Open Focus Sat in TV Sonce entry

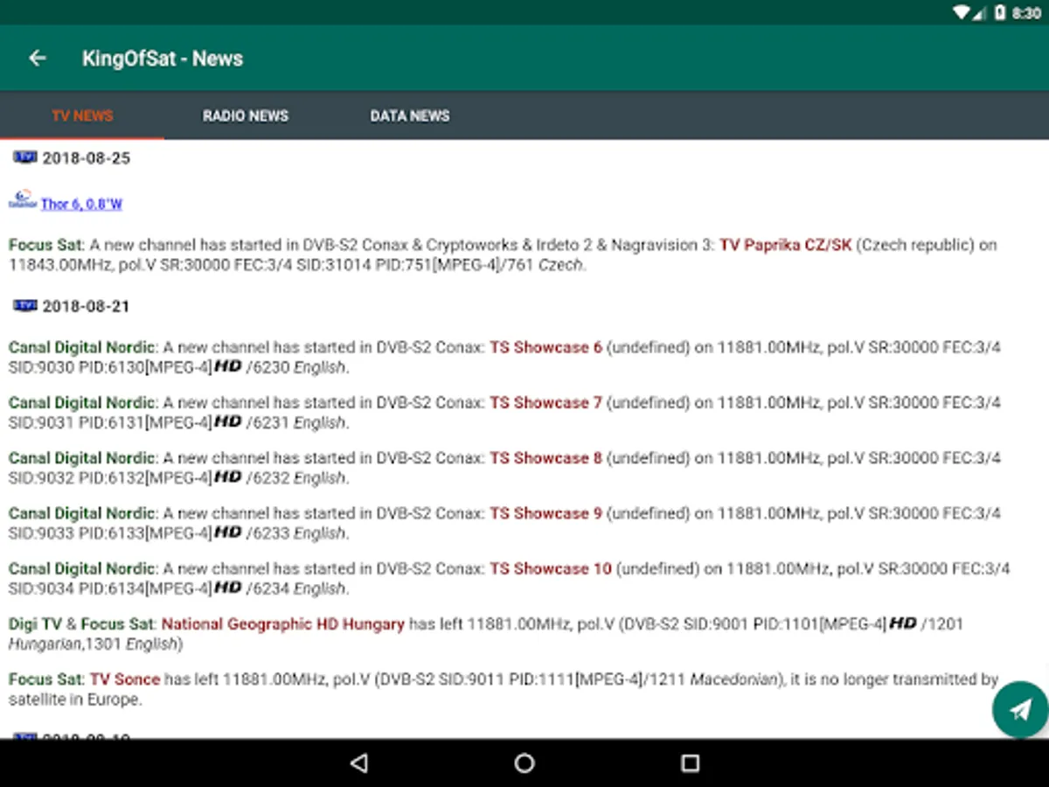click(x=45, y=679)
